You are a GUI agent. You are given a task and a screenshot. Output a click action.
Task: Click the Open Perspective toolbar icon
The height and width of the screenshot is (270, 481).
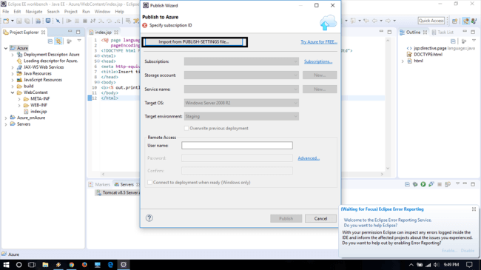[454, 21]
